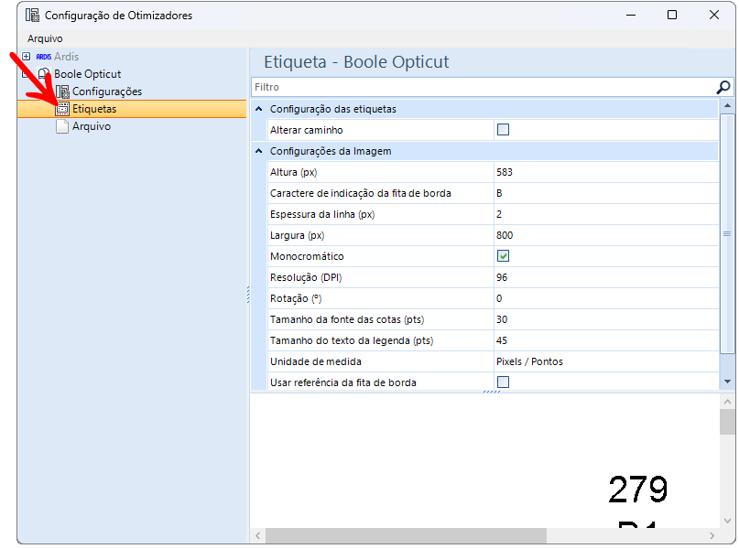
Task: Edit the Rotação value 0
Action: tap(606, 298)
